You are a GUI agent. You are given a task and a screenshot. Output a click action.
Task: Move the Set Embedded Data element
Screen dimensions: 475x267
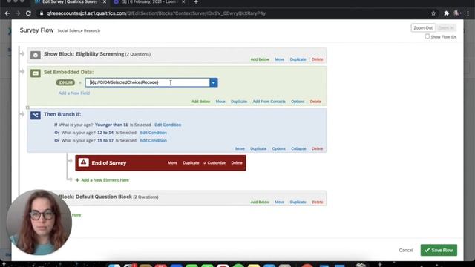pos(220,102)
